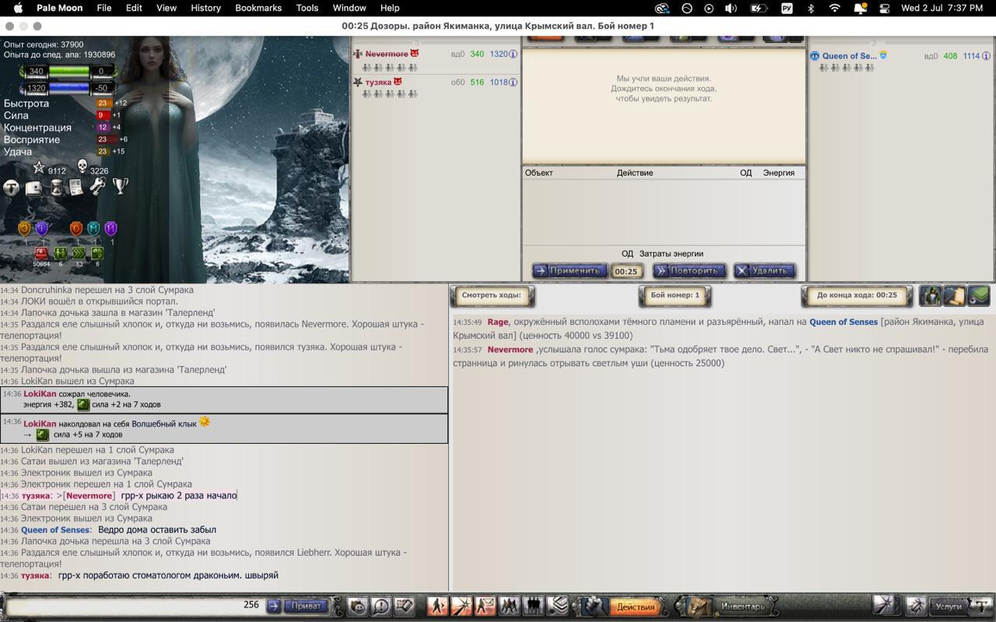This screenshot has height=622, width=996.
Task: Open the wrench and key settings icon
Action: point(97,187)
